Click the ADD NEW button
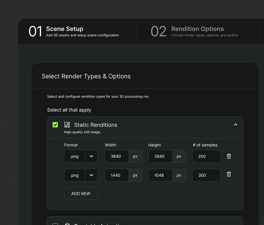 click(81, 194)
